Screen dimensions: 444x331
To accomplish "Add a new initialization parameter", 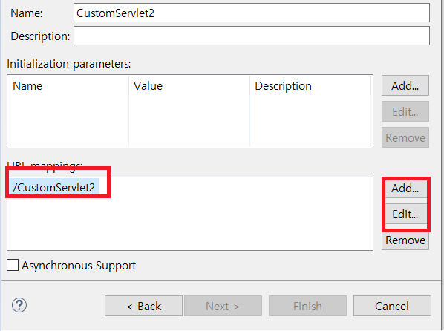I will pyautogui.click(x=405, y=85).
